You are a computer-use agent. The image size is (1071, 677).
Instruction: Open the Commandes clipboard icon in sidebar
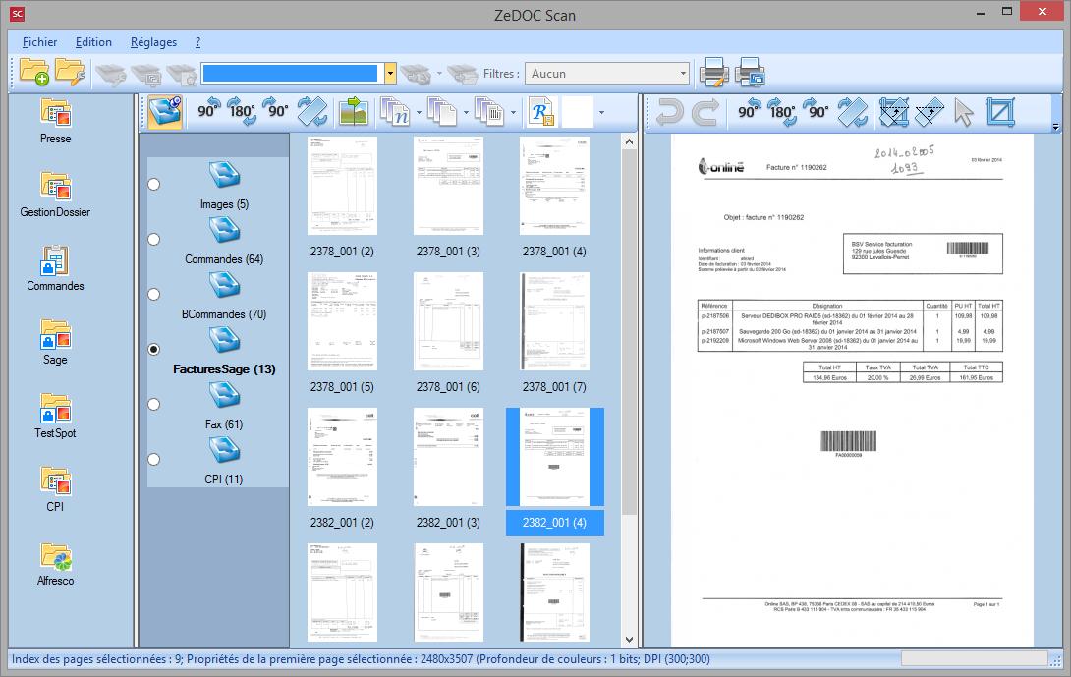pos(55,268)
